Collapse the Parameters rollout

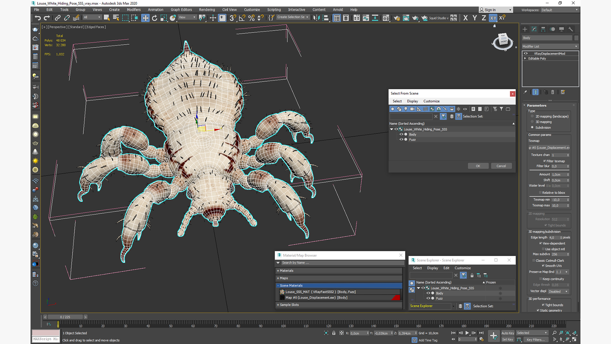point(537,105)
